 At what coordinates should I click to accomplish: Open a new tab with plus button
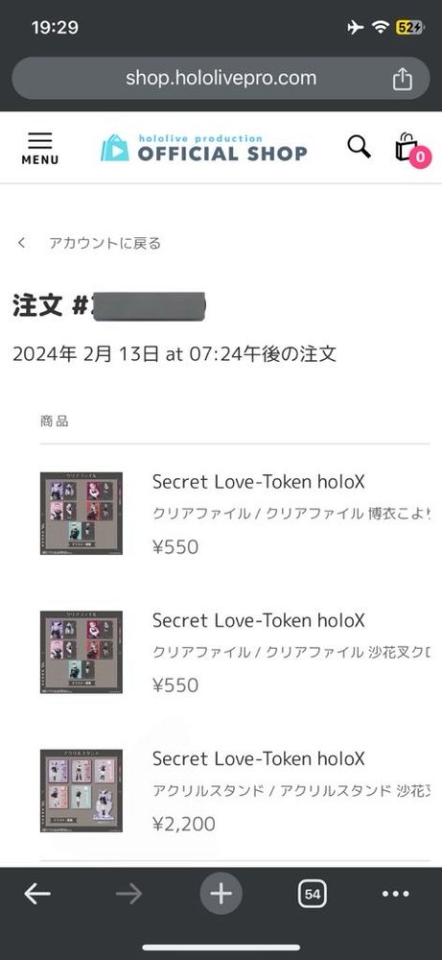coord(221,894)
